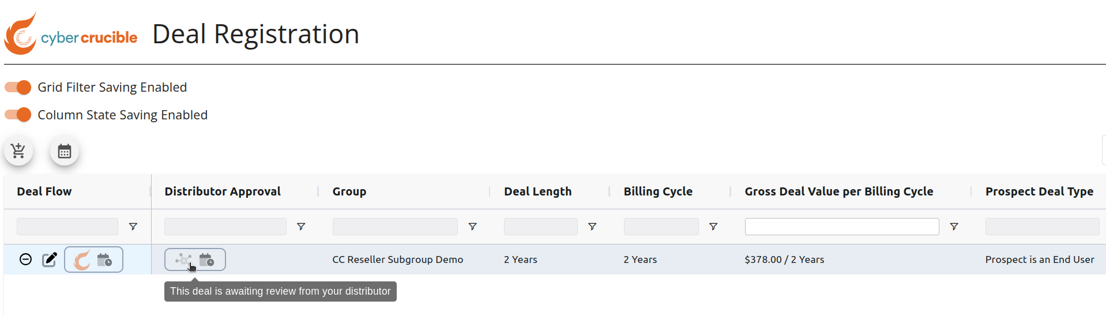
Task: Toggle Grid Filter Saving Enabled switch
Action: click(x=18, y=87)
